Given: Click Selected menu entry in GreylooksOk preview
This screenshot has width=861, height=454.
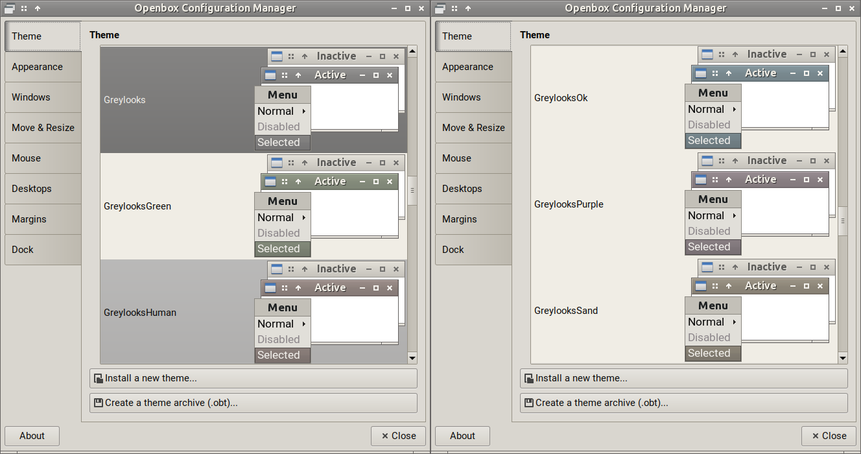Looking at the screenshot, I should [713, 141].
